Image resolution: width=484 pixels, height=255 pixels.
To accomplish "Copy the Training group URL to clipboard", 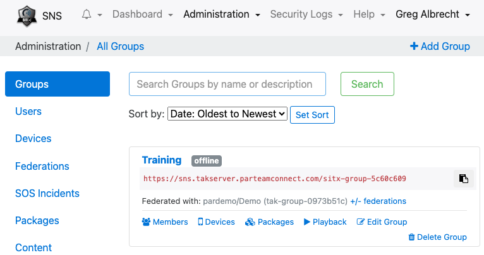I will (463, 179).
